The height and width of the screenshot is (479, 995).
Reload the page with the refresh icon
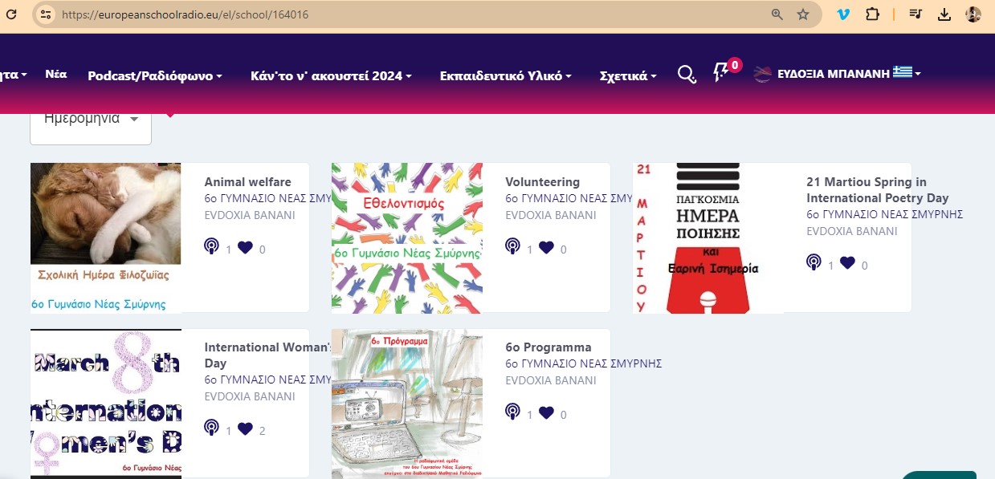pyautogui.click(x=11, y=14)
